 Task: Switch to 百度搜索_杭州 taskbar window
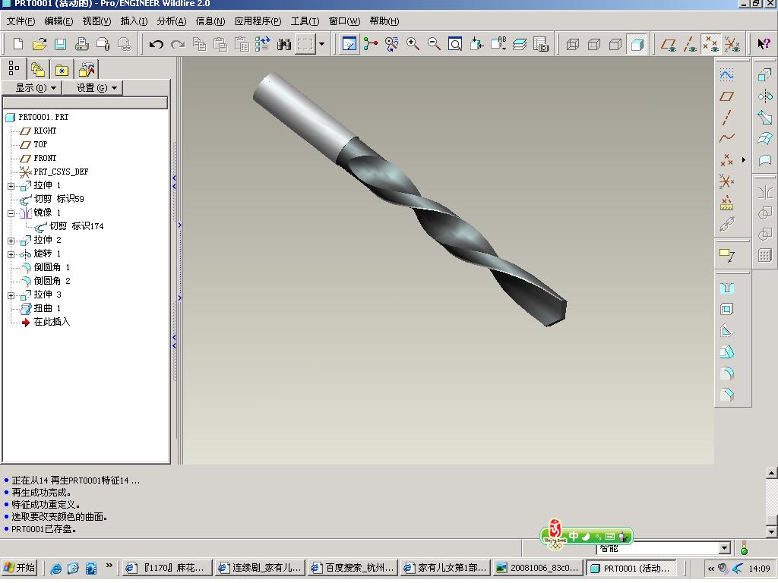coord(353,568)
